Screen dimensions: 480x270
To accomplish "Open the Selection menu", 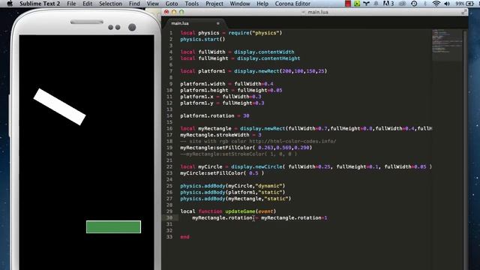I will [110, 4].
